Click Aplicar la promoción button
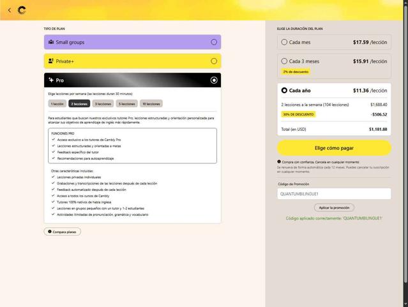Image resolution: width=408 pixels, height=307 pixels. click(334, 207)
